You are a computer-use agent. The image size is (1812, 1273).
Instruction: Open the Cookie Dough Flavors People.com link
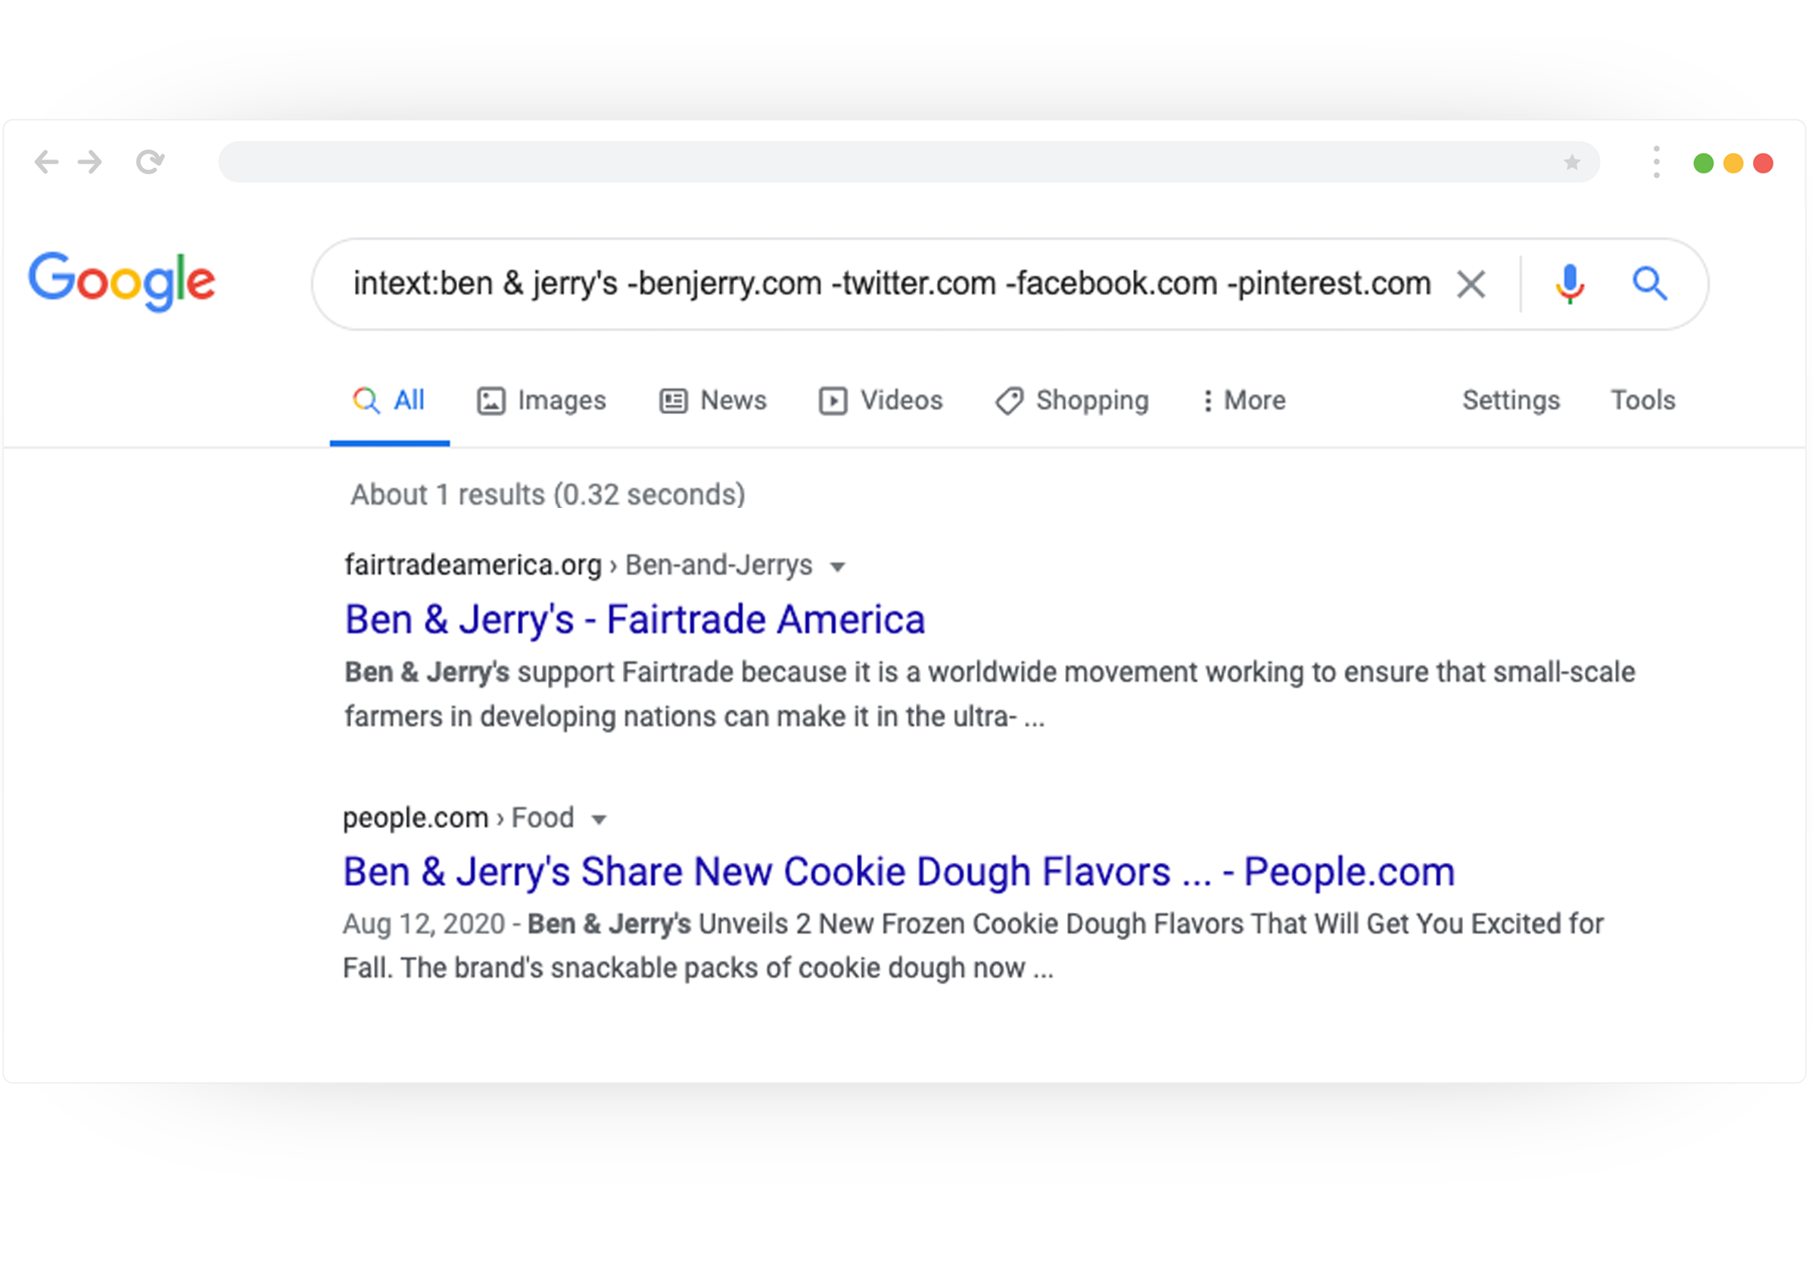coord(899,873)
